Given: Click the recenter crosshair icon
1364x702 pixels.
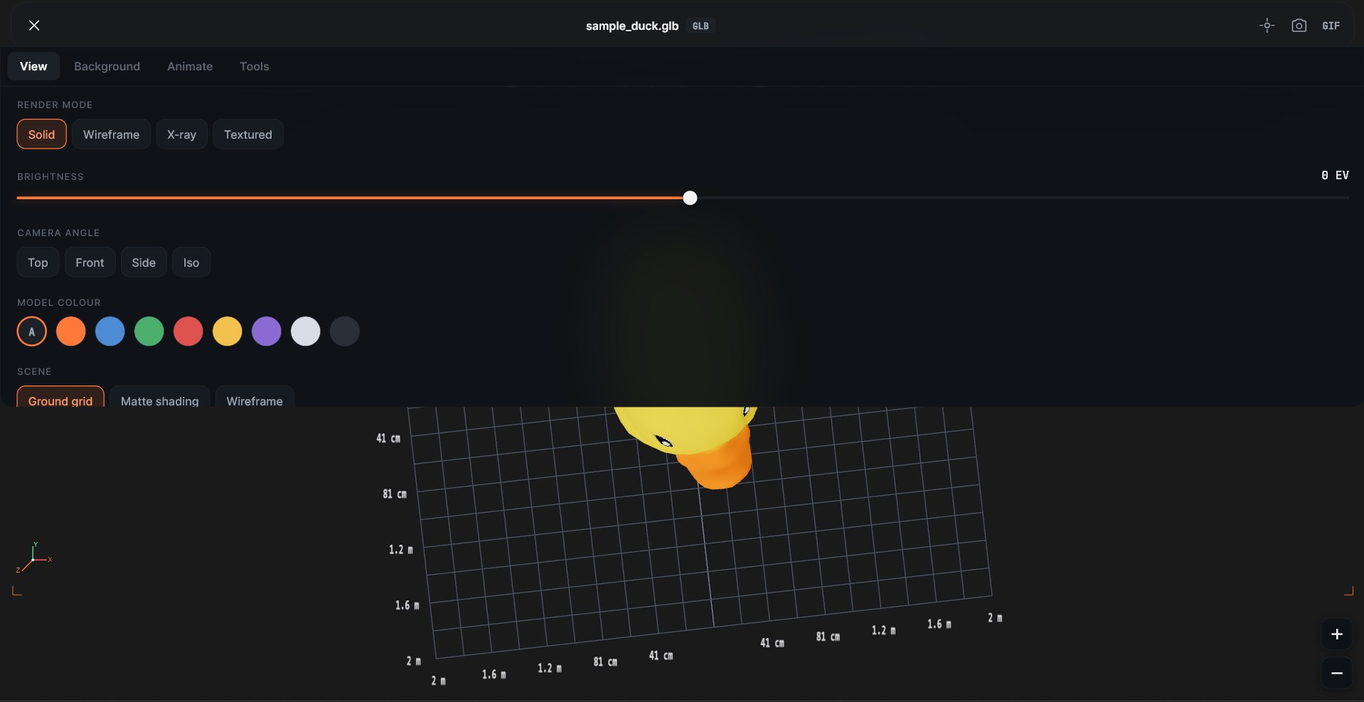Looking at the screenshot, I should 1267,26.
